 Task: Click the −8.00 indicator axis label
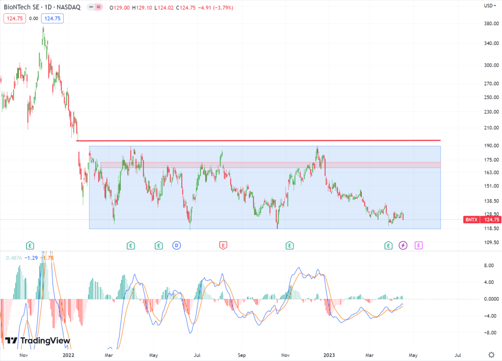tap(489, 333)
